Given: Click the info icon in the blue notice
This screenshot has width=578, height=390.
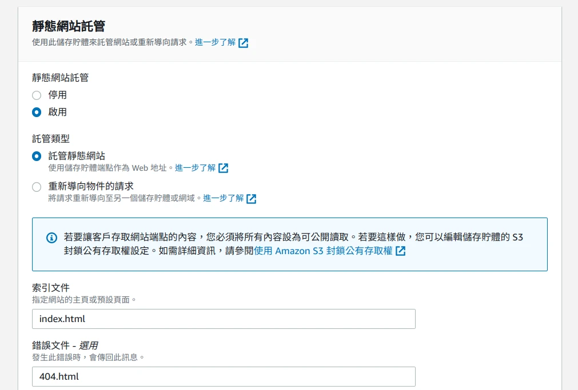Looking at the screenshot, I should [x=51, y=238].
